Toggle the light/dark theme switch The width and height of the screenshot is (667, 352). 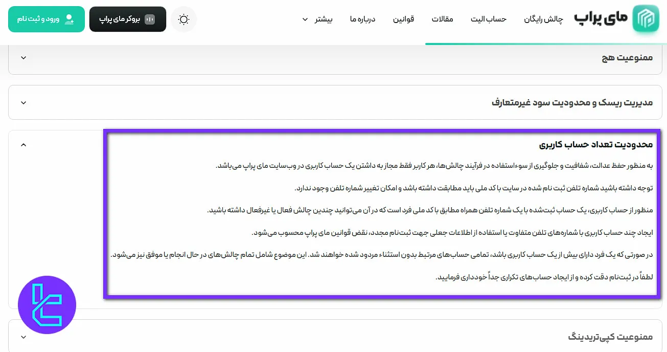click(x=183, y=19)
